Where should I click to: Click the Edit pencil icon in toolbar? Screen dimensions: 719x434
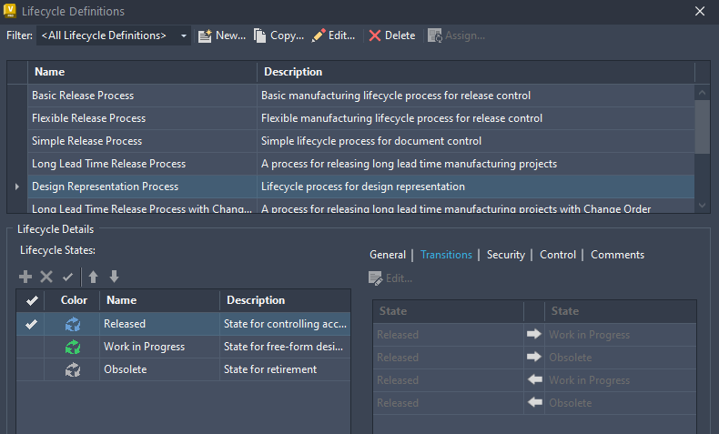[x=318, y=35]
